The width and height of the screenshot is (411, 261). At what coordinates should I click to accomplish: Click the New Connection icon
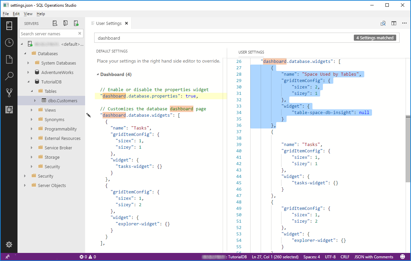pyautogui.click(x=55, y=23)
